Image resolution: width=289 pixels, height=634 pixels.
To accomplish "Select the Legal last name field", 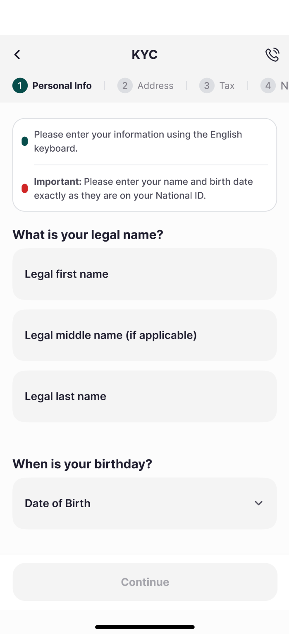I will pyautogui.click(x=144, y=396).
